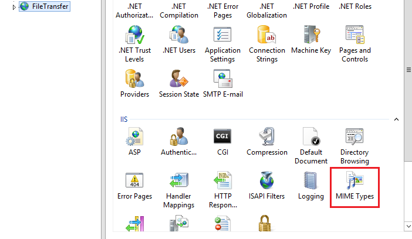
Task: Select .NET Error Pages label
Action: tap(223, 11)
